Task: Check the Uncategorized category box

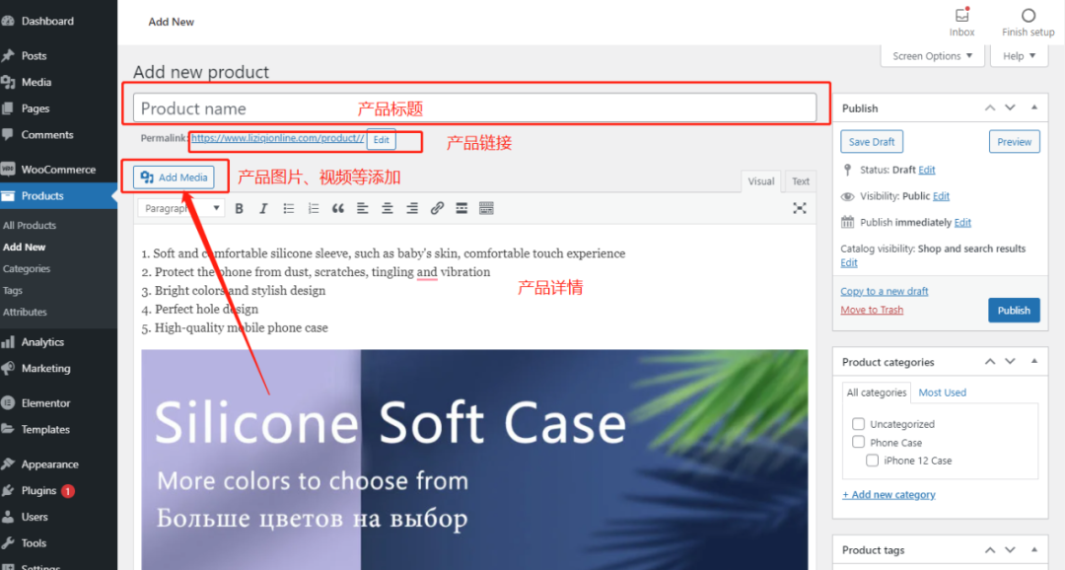Action: pos(858,424)
